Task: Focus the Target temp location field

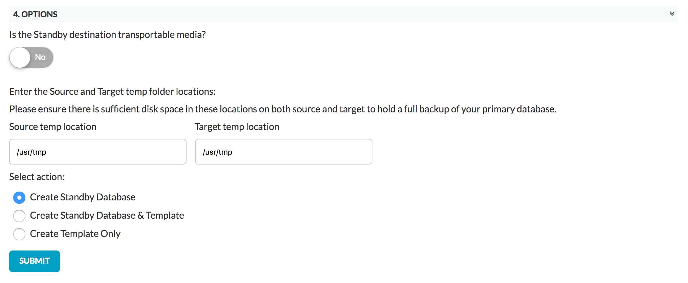Action: [284, 152]
